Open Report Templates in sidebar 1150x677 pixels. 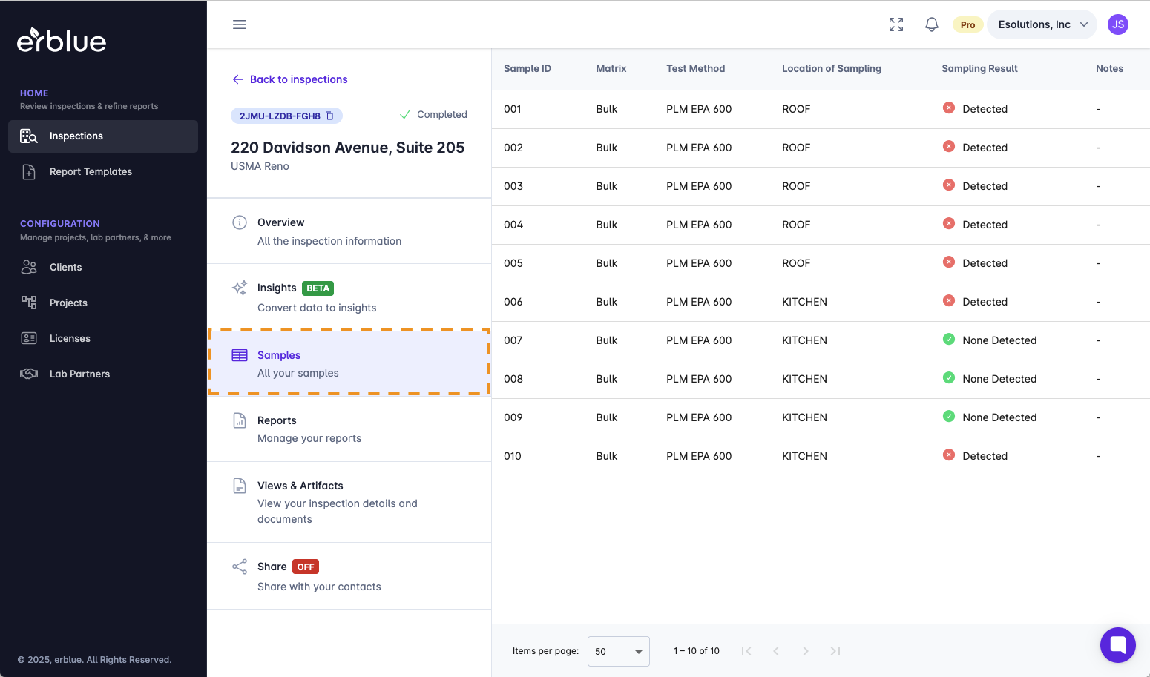point(91,171)
